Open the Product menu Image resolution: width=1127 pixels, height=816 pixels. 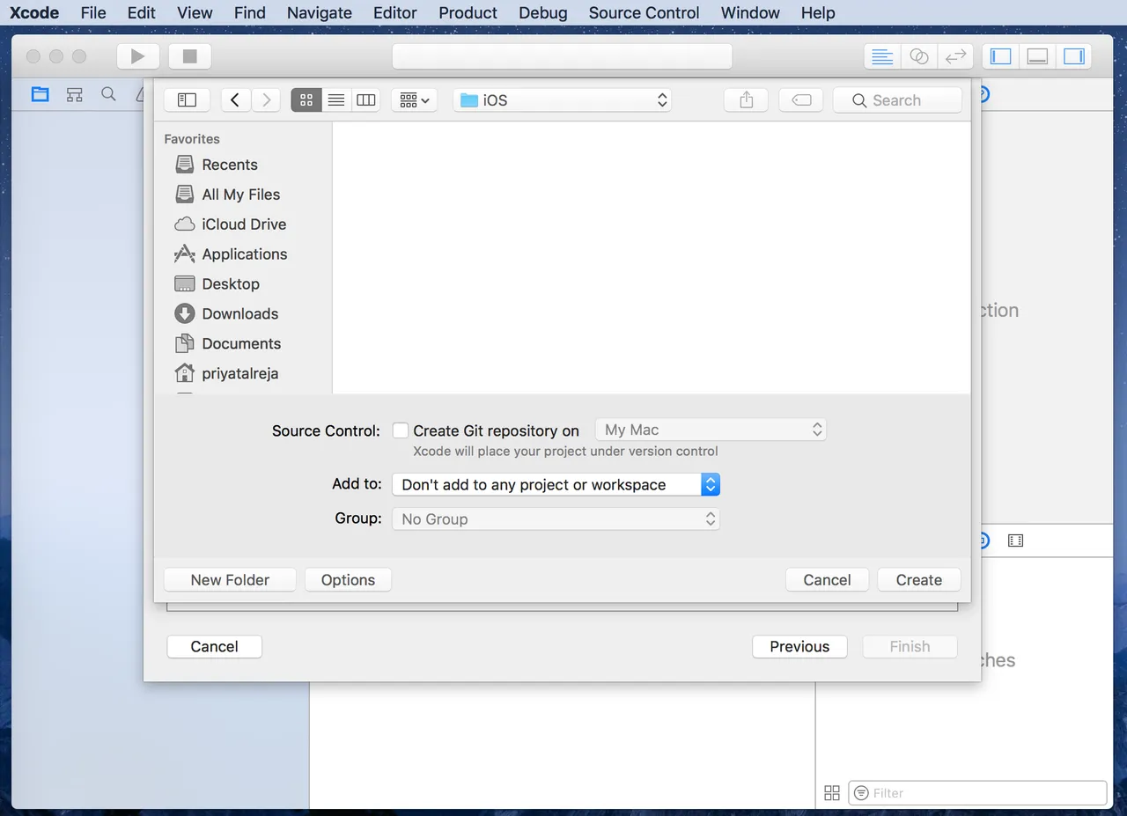(468, 12)
